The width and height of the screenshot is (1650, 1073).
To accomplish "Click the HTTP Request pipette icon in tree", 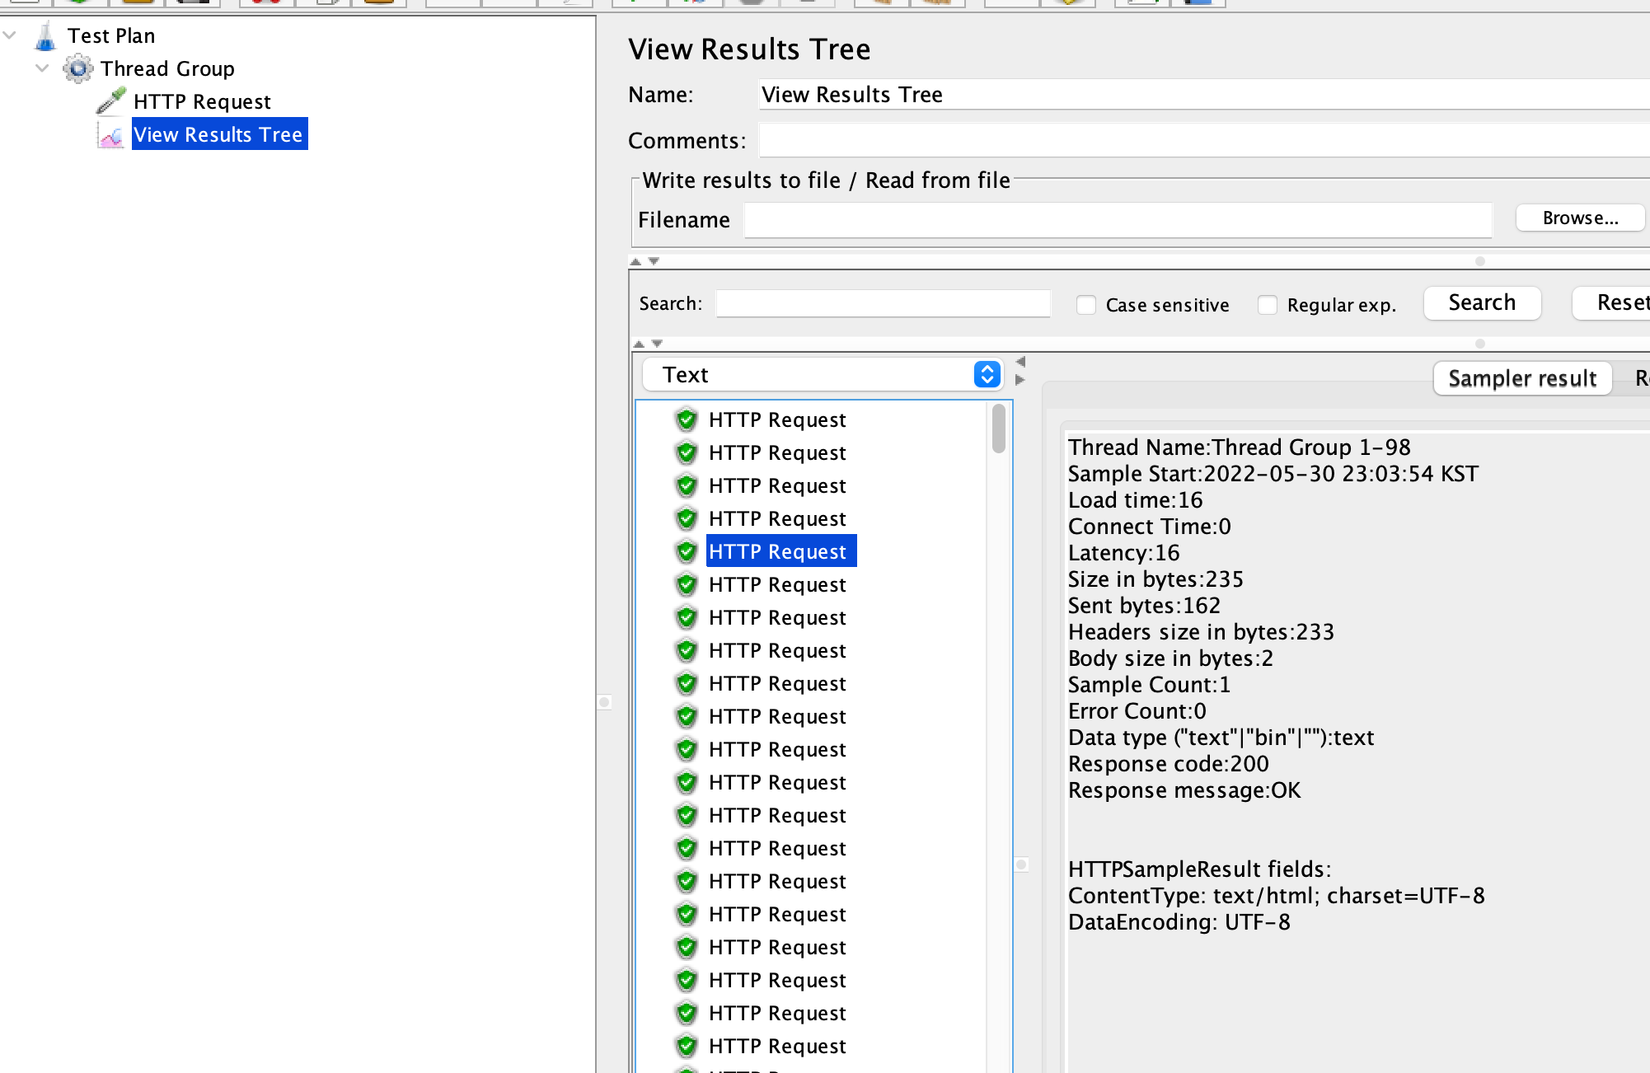I will click(x=111, y=101).
